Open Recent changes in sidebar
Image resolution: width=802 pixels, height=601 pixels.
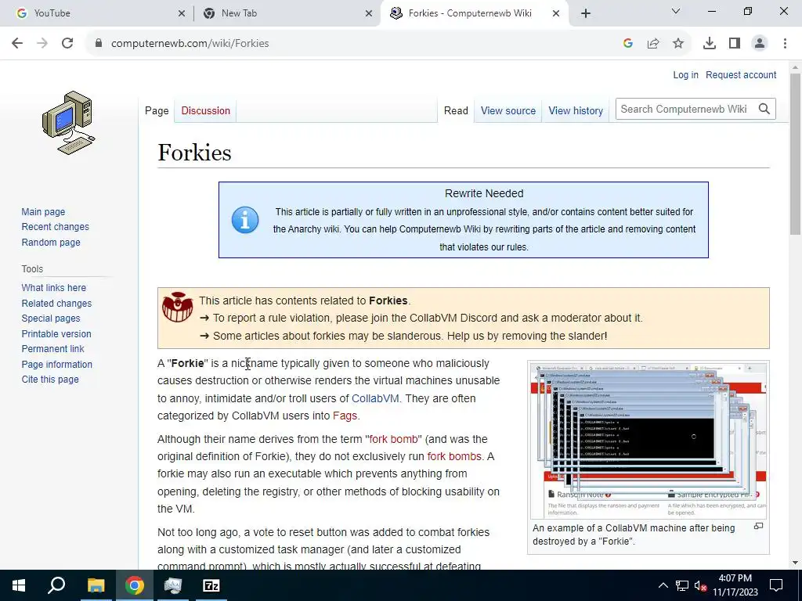pos(56,226)
